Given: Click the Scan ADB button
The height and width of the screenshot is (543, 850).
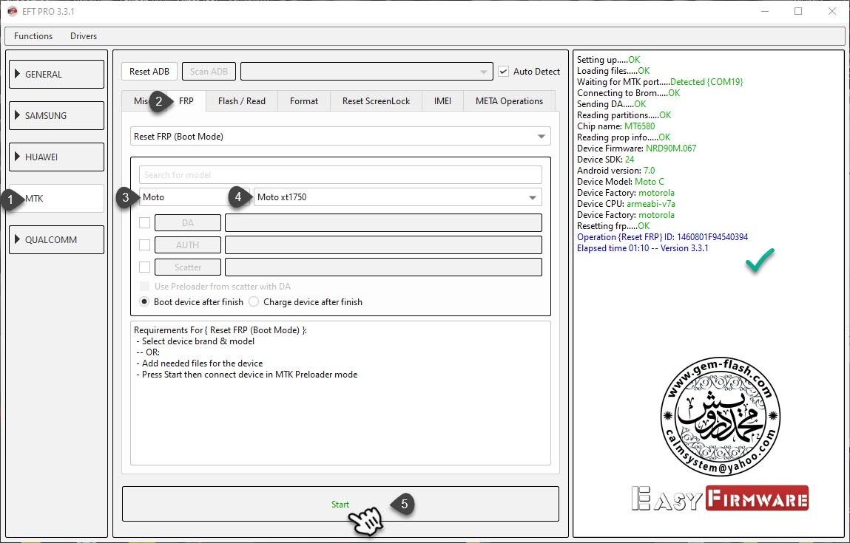Looking at the screenshot, I should click(209, 72).
